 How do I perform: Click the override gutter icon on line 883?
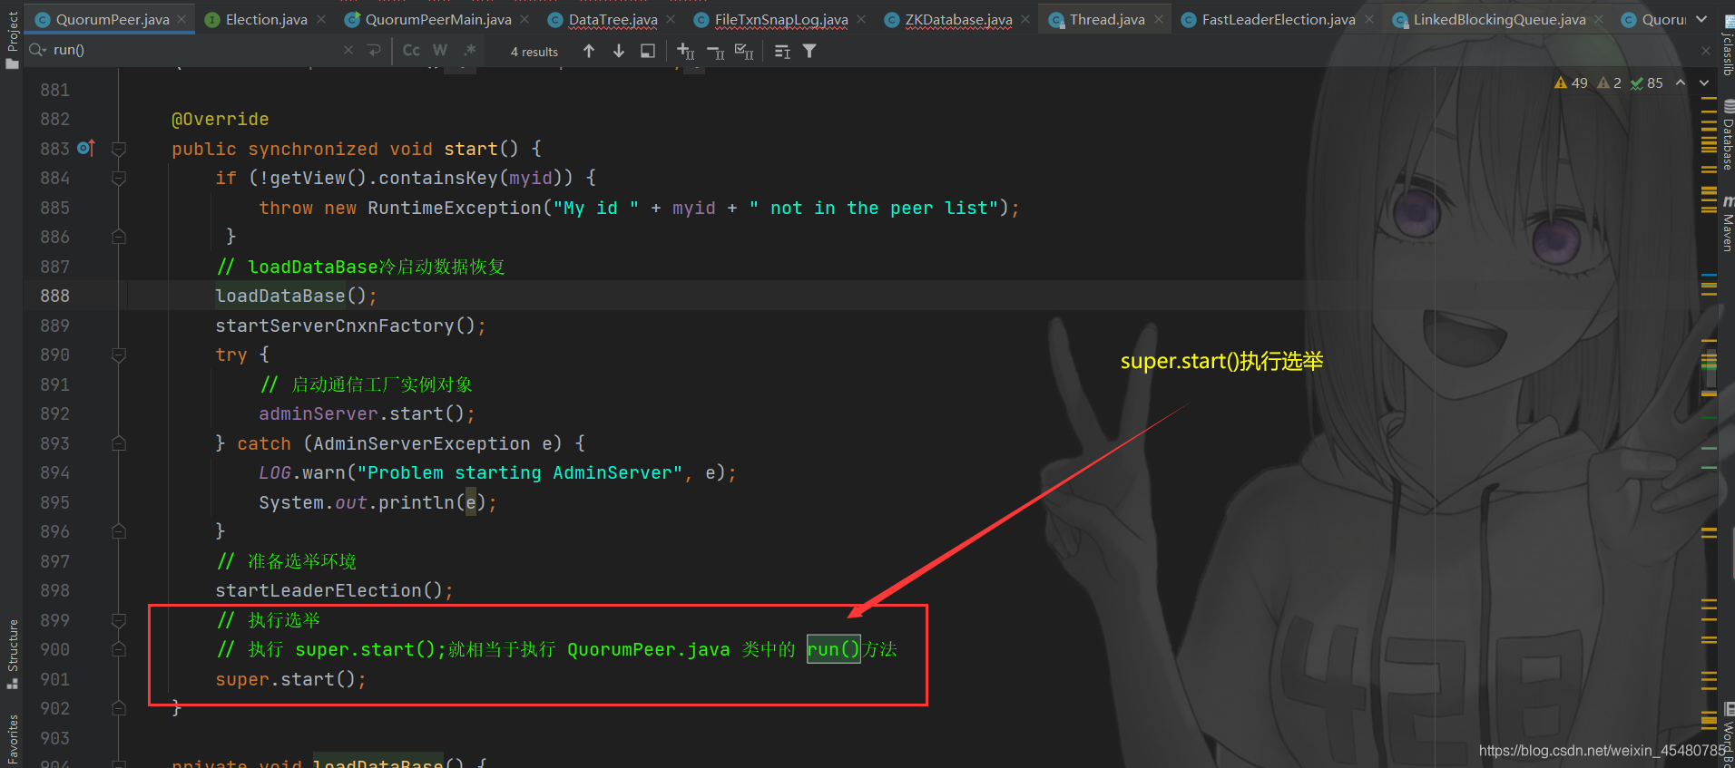pos(86,148)
